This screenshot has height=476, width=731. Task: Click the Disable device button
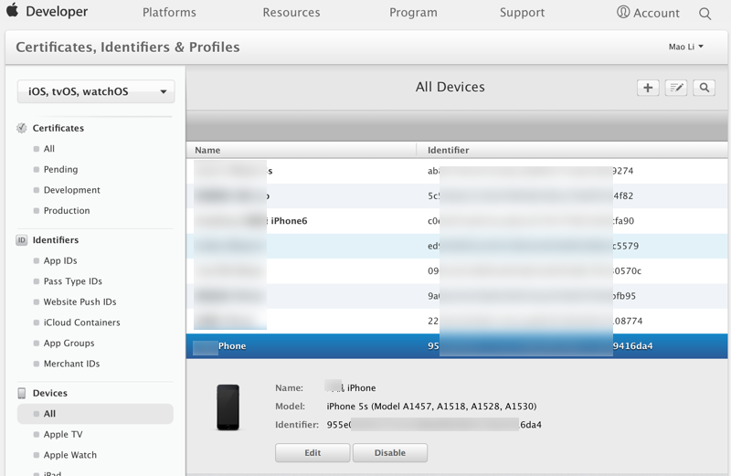[390, 452]
